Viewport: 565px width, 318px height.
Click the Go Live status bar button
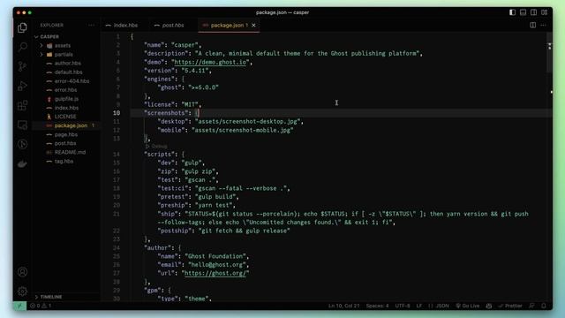pyautogui.click(x=468, y=306)
